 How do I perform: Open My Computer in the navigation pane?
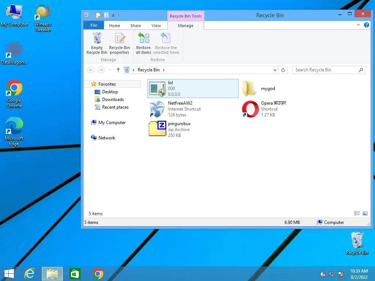click(x=112, y=122)
